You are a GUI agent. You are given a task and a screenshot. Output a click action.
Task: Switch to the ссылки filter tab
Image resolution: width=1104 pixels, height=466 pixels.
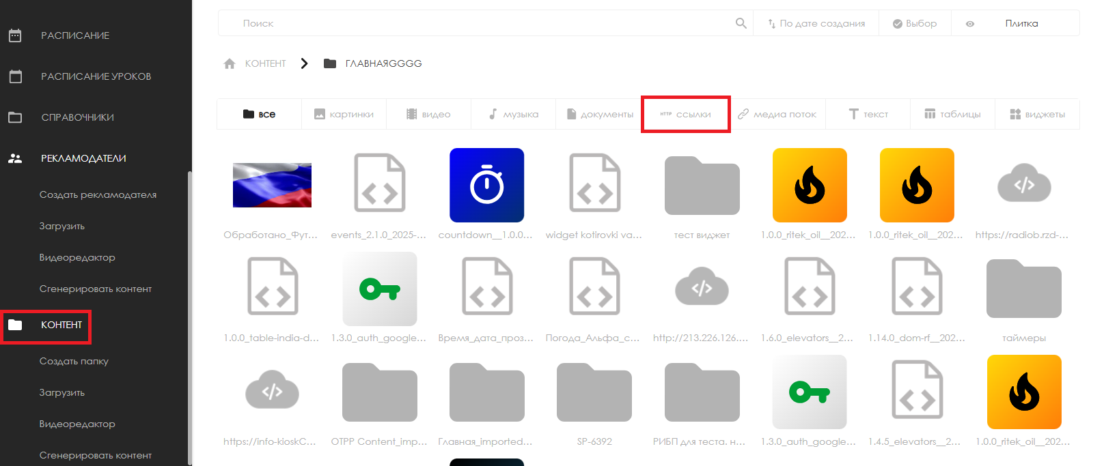[686, 114]
